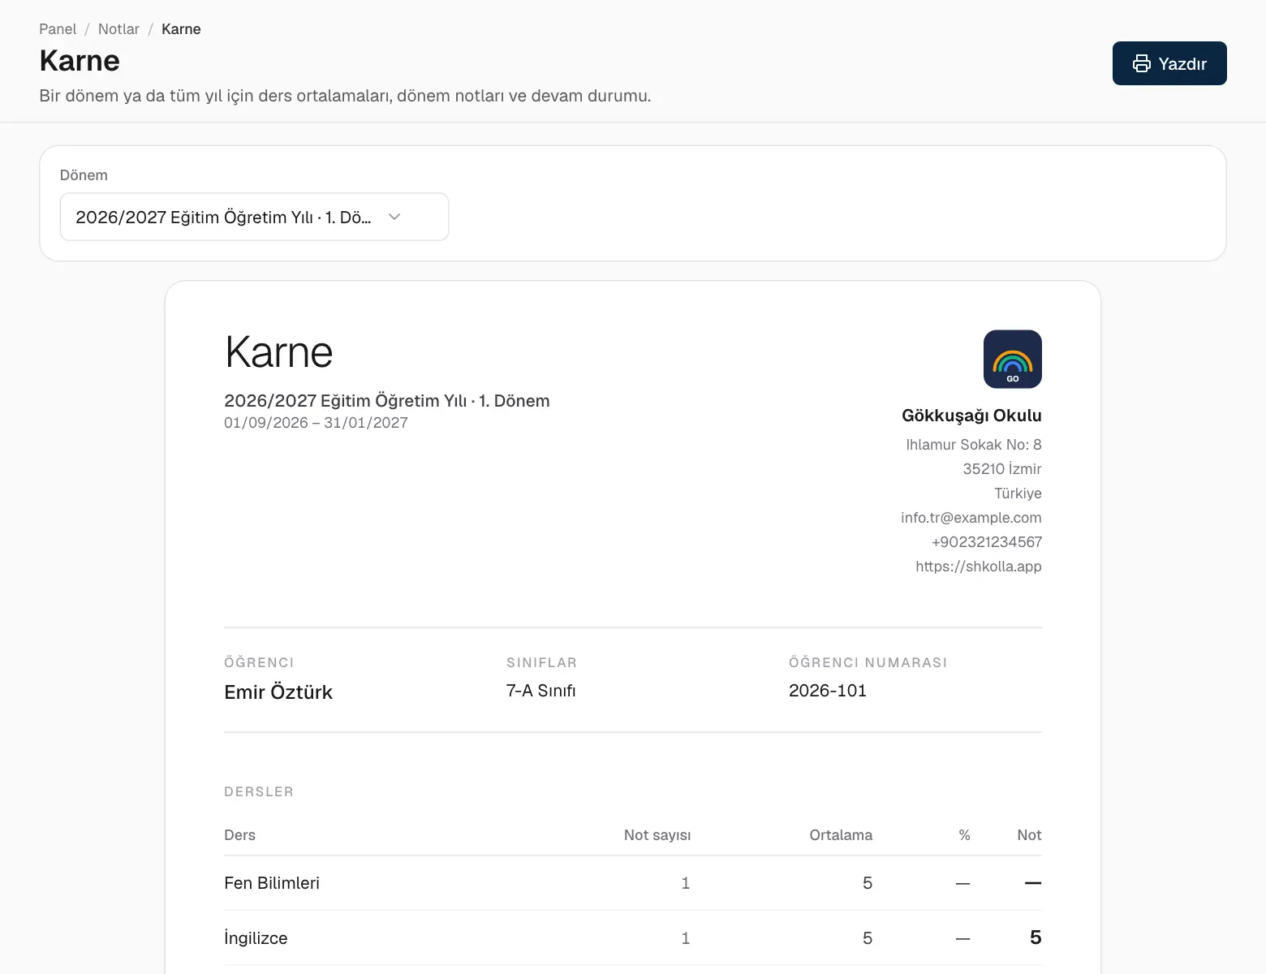This screenshot has width=1266, height=974.
Task: Click phone number +902321234567
Action: point(986,542)
